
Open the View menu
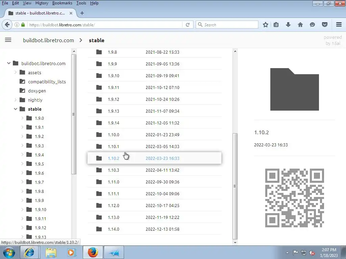click(x=27, y=3)
